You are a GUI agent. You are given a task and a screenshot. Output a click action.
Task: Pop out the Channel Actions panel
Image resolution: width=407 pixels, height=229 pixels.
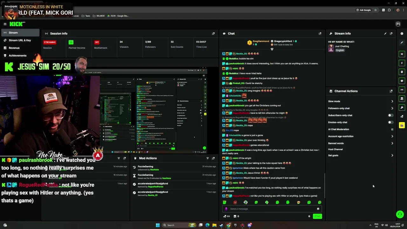[391, 91]
